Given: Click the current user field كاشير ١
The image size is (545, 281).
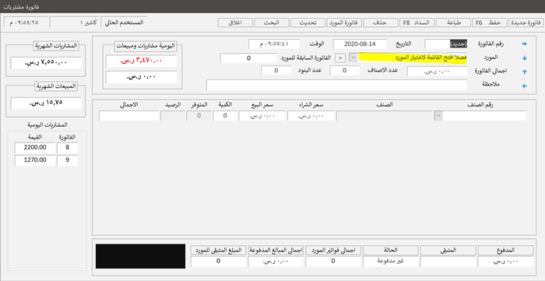Looking at the screenshot, I should click(x=75, y=23).
